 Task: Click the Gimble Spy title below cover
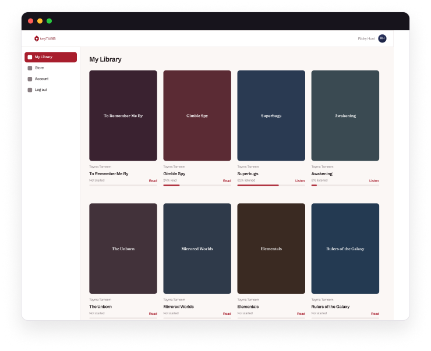pos(174,173)
